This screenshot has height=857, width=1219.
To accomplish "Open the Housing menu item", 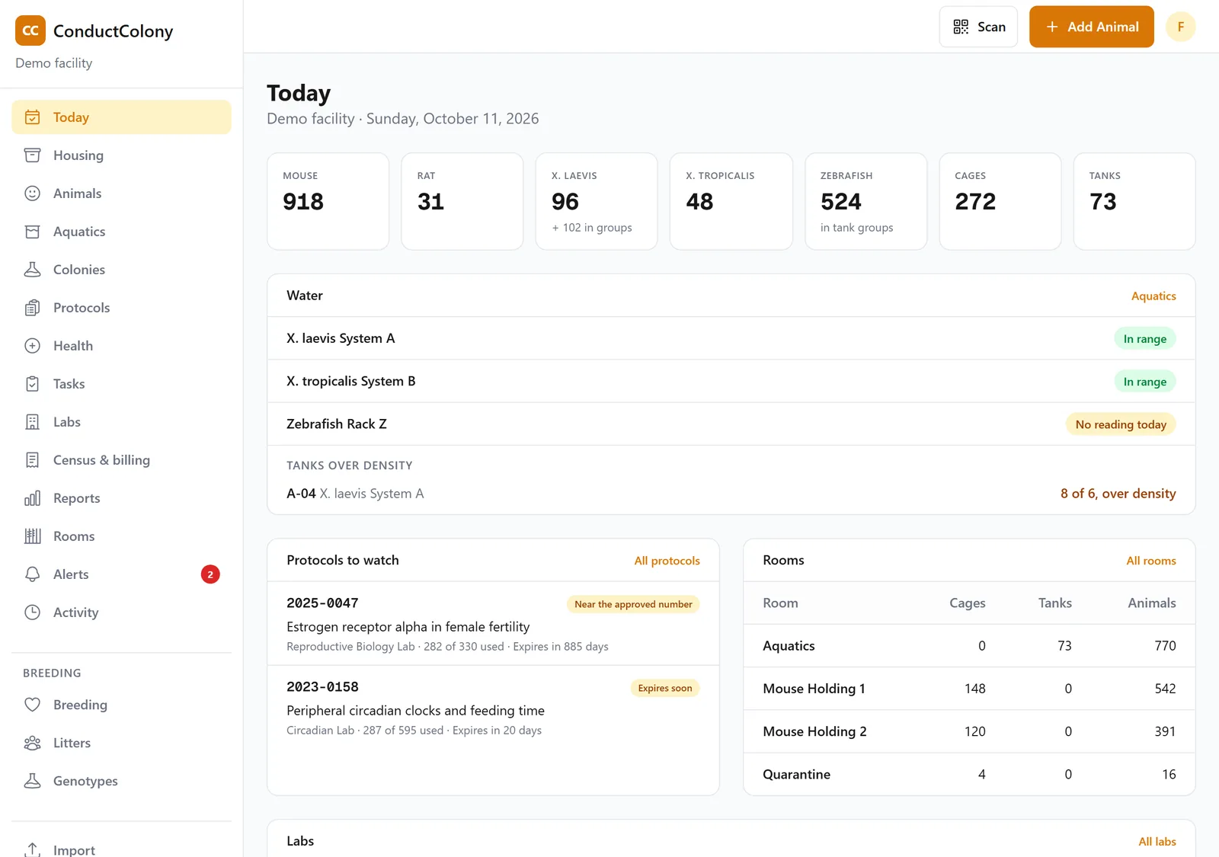I will tap(121, 155).
